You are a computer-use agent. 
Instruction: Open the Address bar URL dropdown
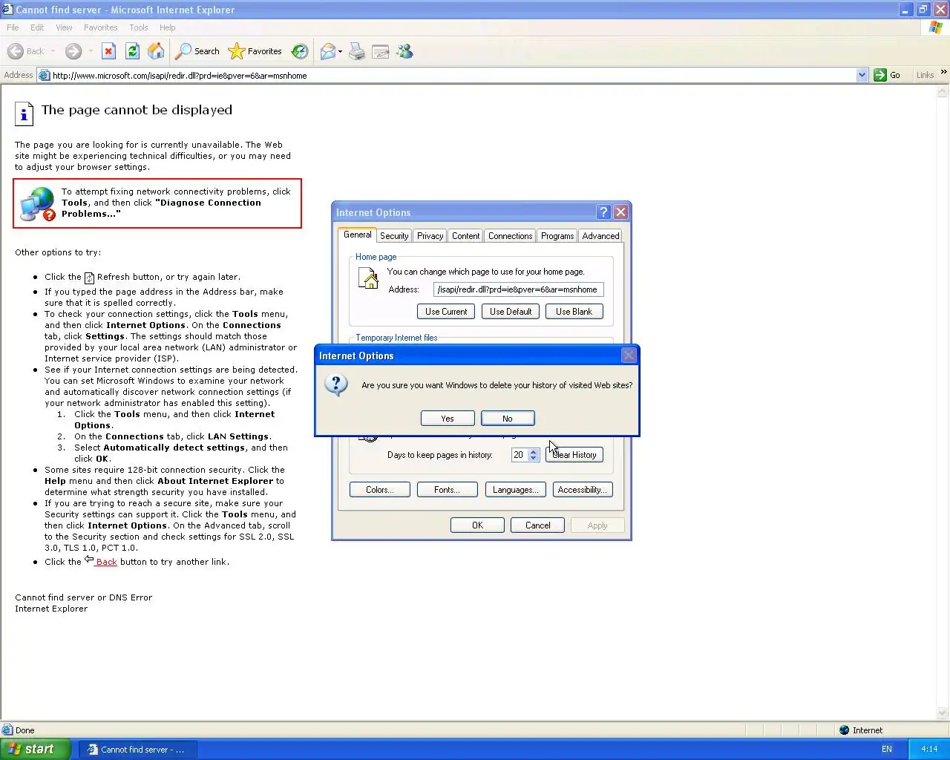tap(862, 75)
